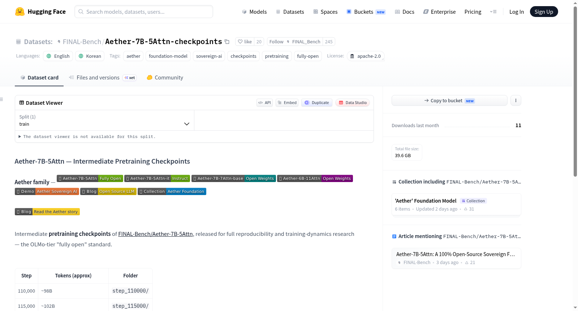Click the Hugging Face logo icon
This screenshot has height=311, width=578.
click(20, 12)
